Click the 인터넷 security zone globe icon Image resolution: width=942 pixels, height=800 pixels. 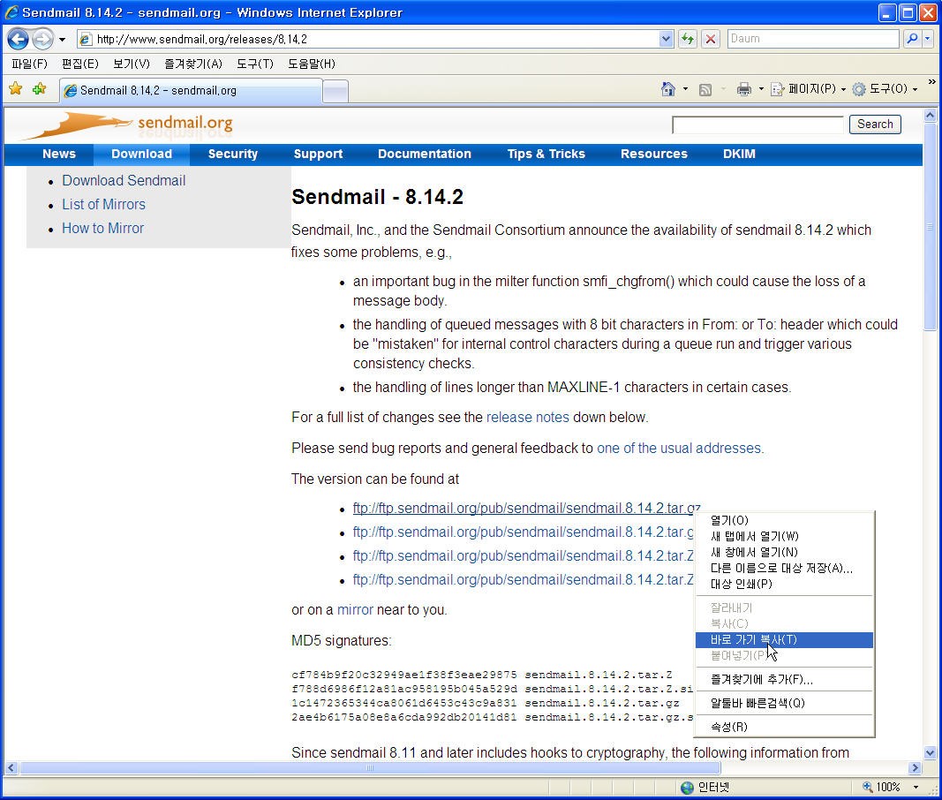[687, 788]
